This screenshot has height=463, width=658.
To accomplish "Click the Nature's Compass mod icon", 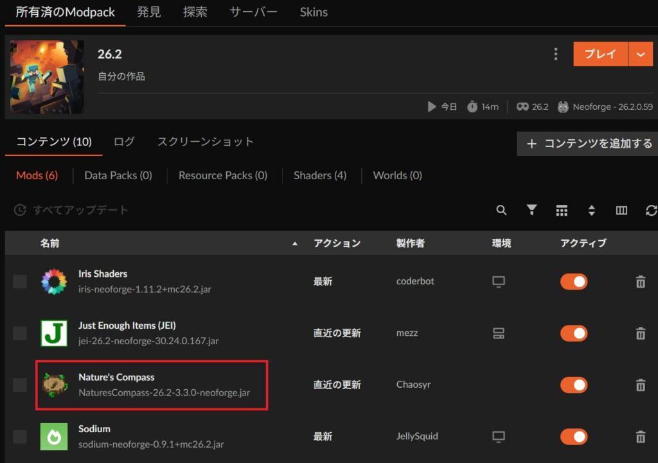I will [x=55, y=385].
